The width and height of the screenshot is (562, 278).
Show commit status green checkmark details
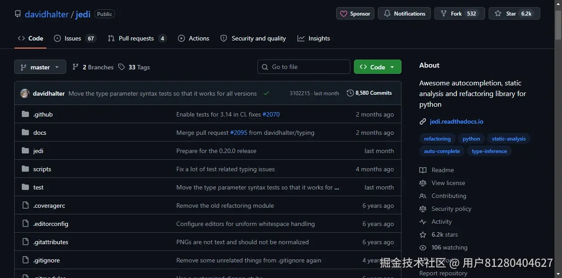click(x=266, y=93)
